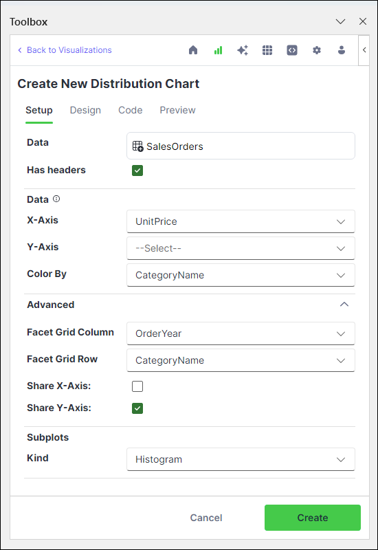Open the Kind Histogram dropdown
Image resolution: width=378 pixels, height=550 pixels.
click(x=241, y=459)
